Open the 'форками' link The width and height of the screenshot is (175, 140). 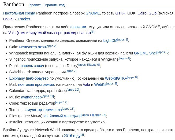coord(78,27)
